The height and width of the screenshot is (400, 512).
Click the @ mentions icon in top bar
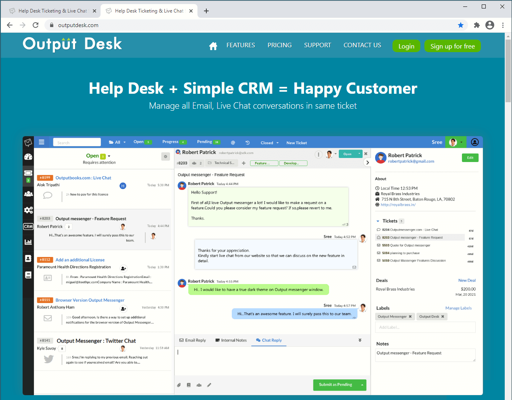[233, 143]
